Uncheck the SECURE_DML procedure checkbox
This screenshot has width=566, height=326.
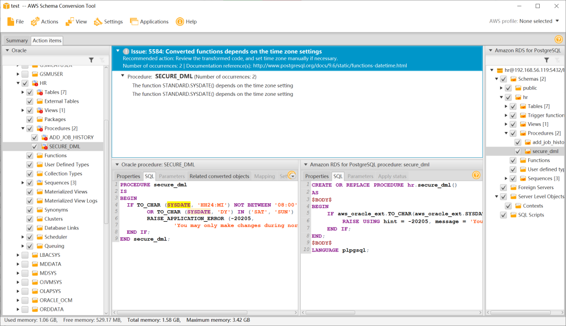[x=35, y=147]
